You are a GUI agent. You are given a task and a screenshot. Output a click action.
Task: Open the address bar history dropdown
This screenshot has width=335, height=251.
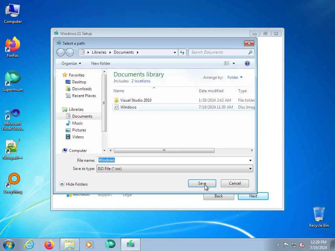(175, 52)
